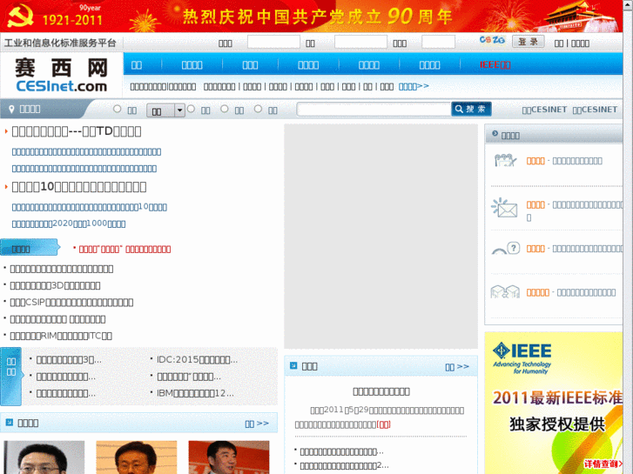Image resolution: width=633 pixels, height=474 pixels.
Task: Open the 'IDC:2015' news headline link
Action: (196, 359)
